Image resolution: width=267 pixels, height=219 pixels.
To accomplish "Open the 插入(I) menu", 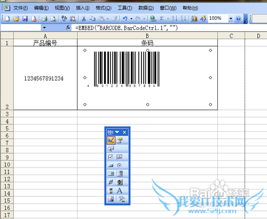I will point(83,8).
